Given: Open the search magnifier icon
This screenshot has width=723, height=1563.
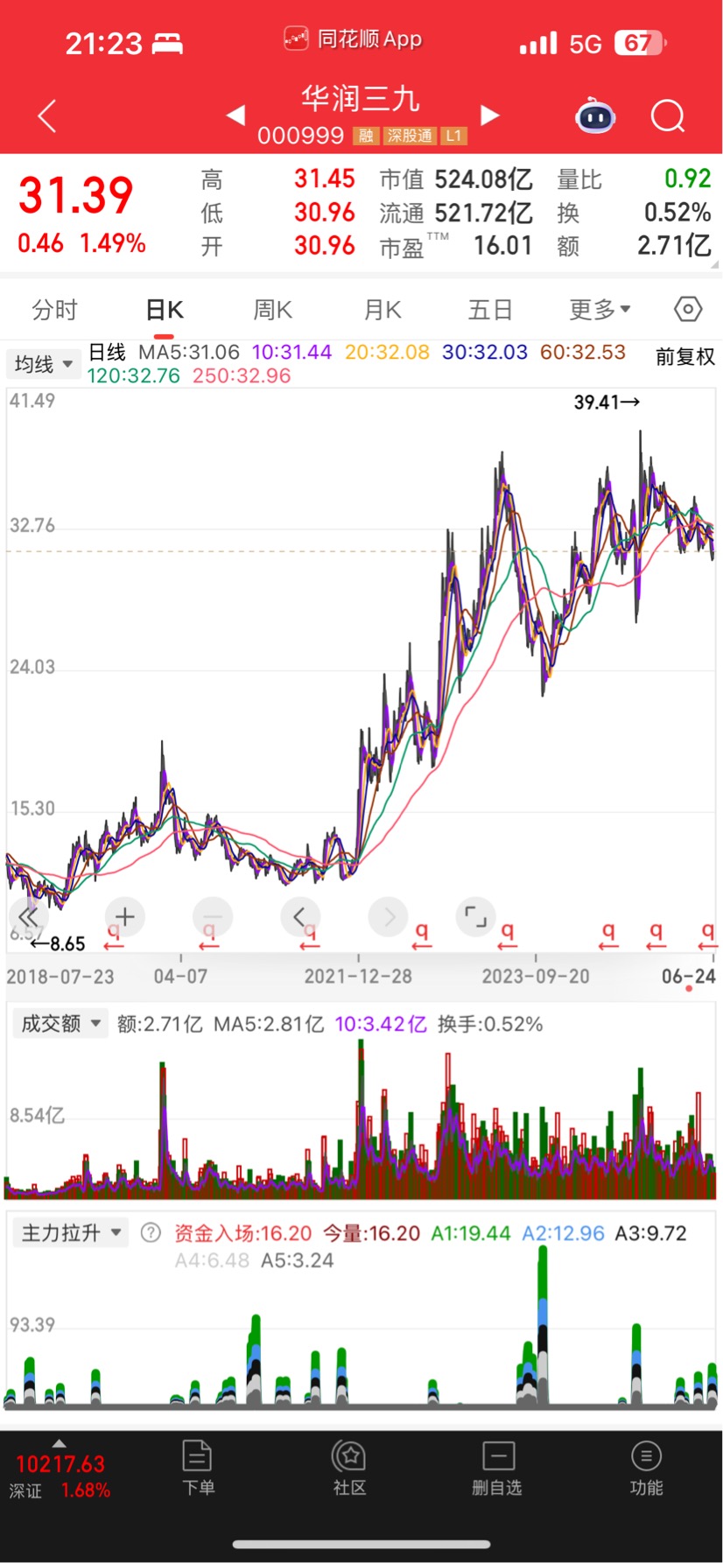Looking at the screenshot, I should (668, 116).
